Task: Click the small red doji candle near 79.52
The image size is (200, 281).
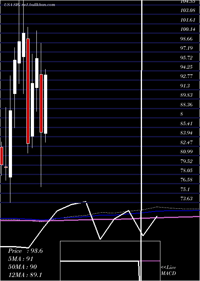Action: (x=6, y=167)
